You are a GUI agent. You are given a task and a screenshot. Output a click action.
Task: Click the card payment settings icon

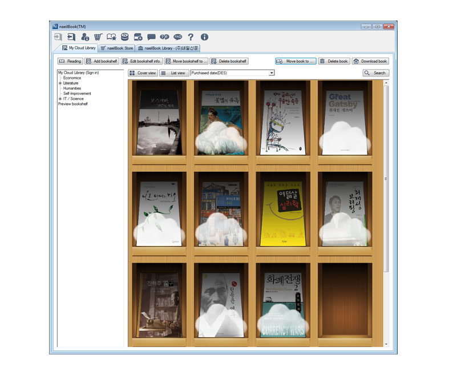[138, 37]
